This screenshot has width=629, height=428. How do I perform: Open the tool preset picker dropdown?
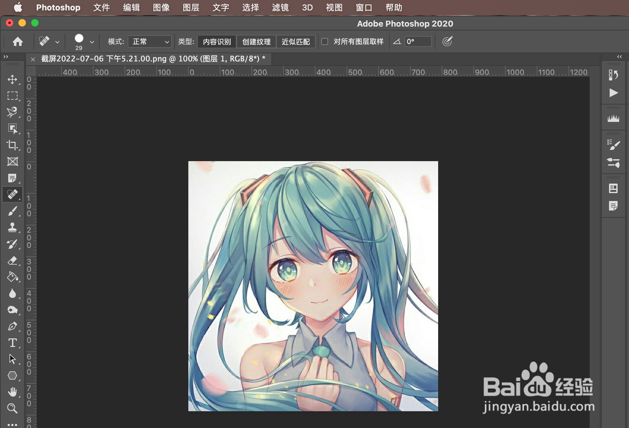click(x=57, y=42)
